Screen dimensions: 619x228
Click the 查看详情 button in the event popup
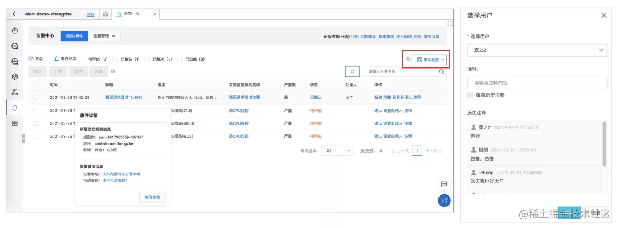(x=152, y=197)
